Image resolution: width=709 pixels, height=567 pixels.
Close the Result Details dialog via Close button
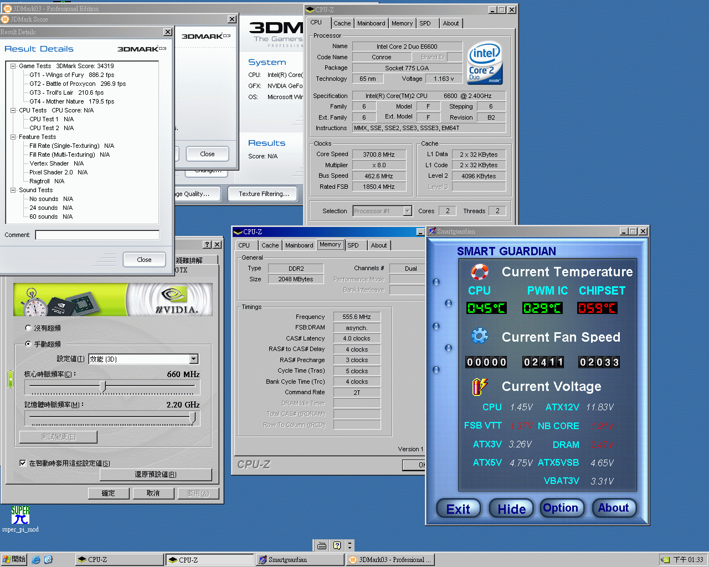point(144,260)
